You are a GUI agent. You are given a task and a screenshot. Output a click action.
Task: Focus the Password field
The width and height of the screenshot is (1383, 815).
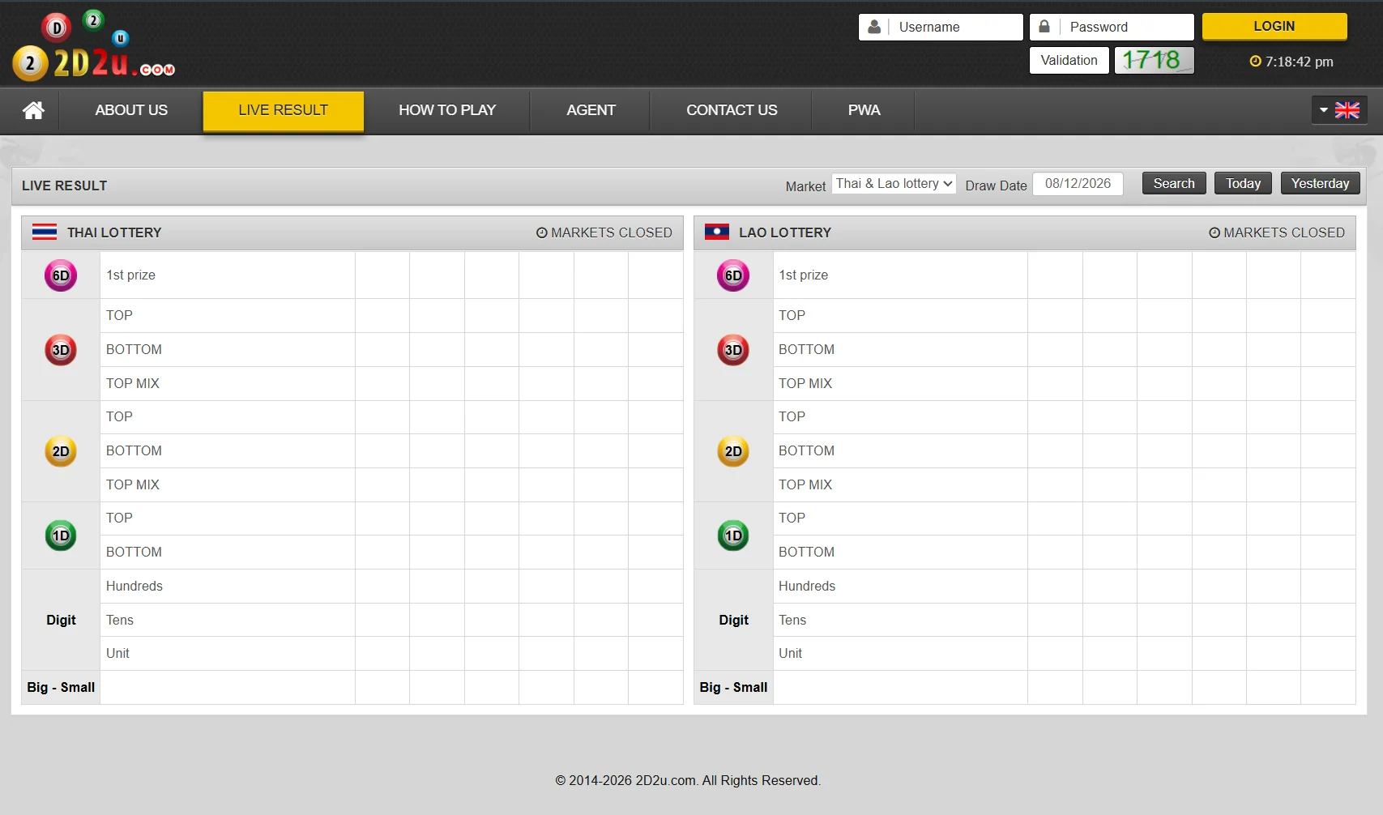tap(1112, 27)
